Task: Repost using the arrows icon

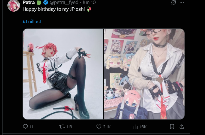Action: (62, 126)
